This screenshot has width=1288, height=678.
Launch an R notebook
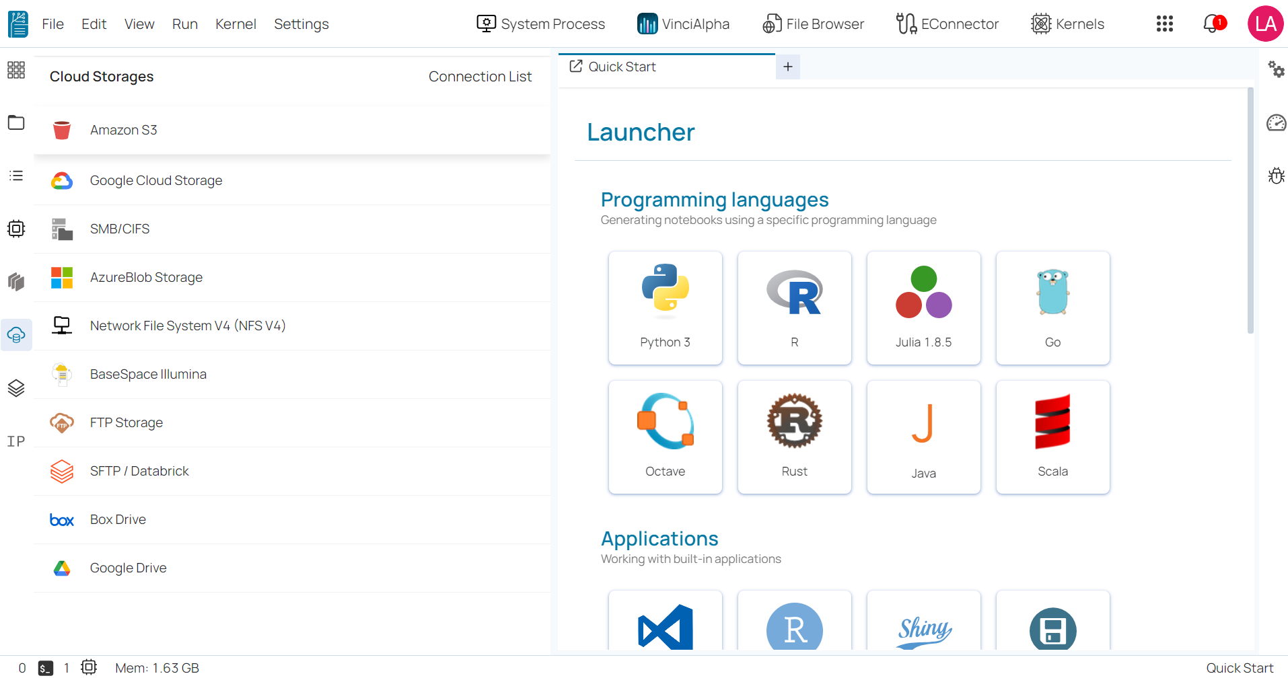795,308
